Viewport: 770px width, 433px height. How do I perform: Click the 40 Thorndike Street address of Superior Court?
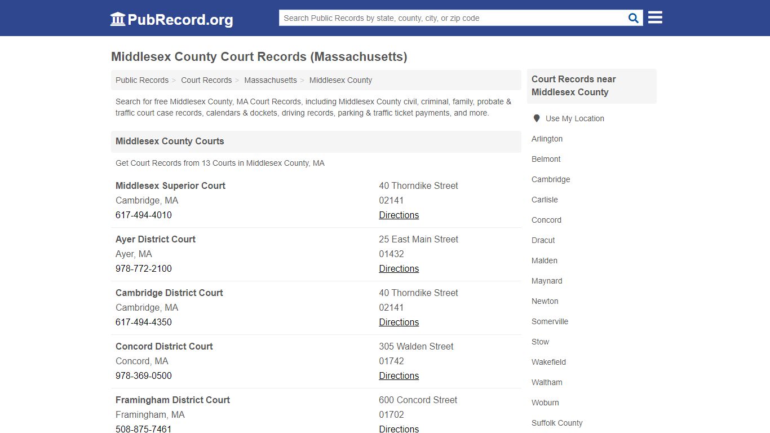coord(418,185)
